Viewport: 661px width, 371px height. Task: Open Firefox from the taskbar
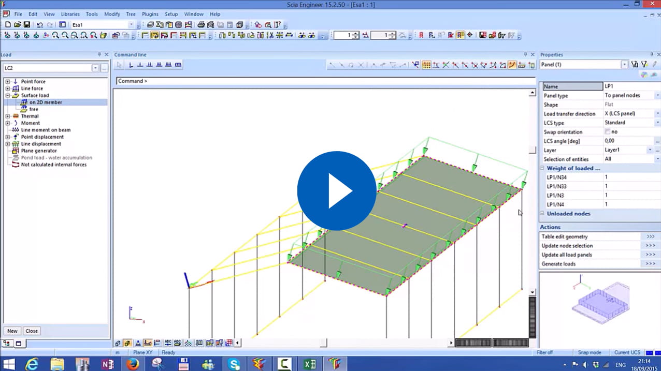(133, 364)
